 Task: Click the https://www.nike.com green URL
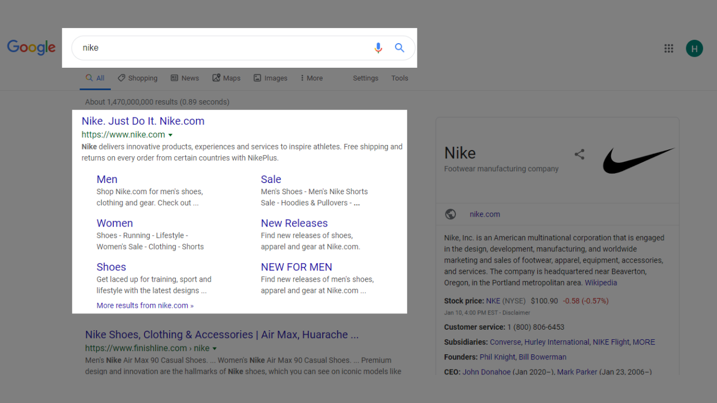(x=123, y=135)
